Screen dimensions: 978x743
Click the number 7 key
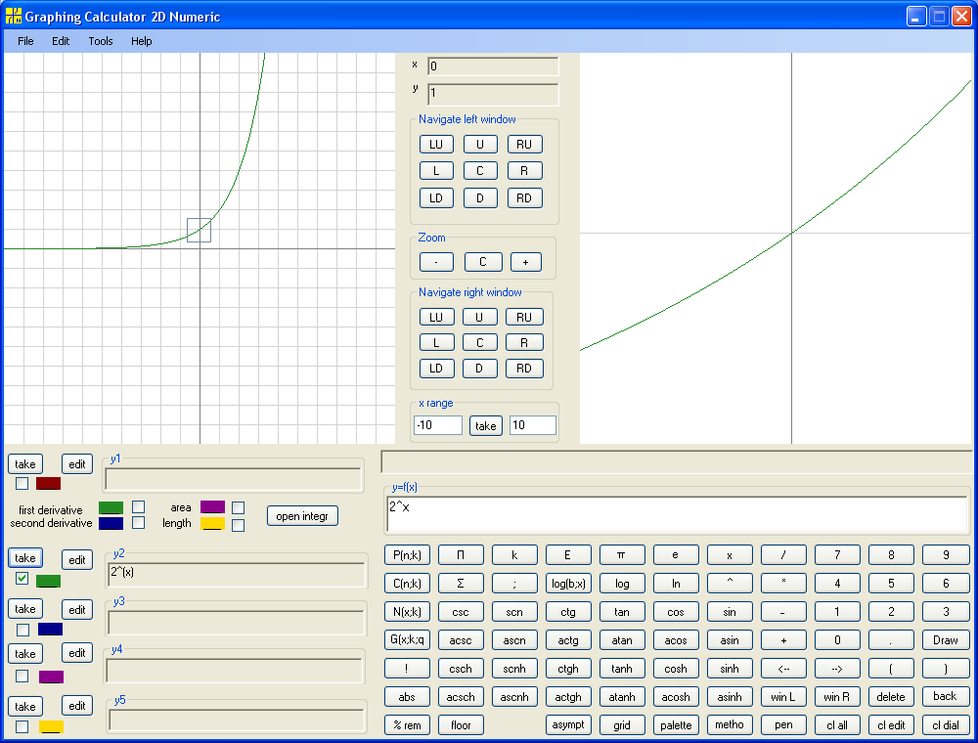tap(837, 554)
